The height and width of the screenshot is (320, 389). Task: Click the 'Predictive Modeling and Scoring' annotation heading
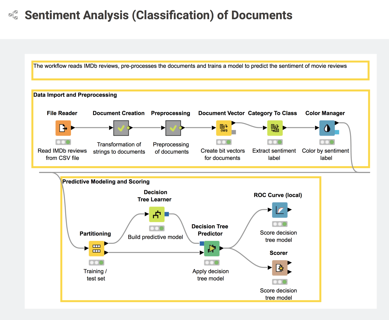tap(106, 182)
